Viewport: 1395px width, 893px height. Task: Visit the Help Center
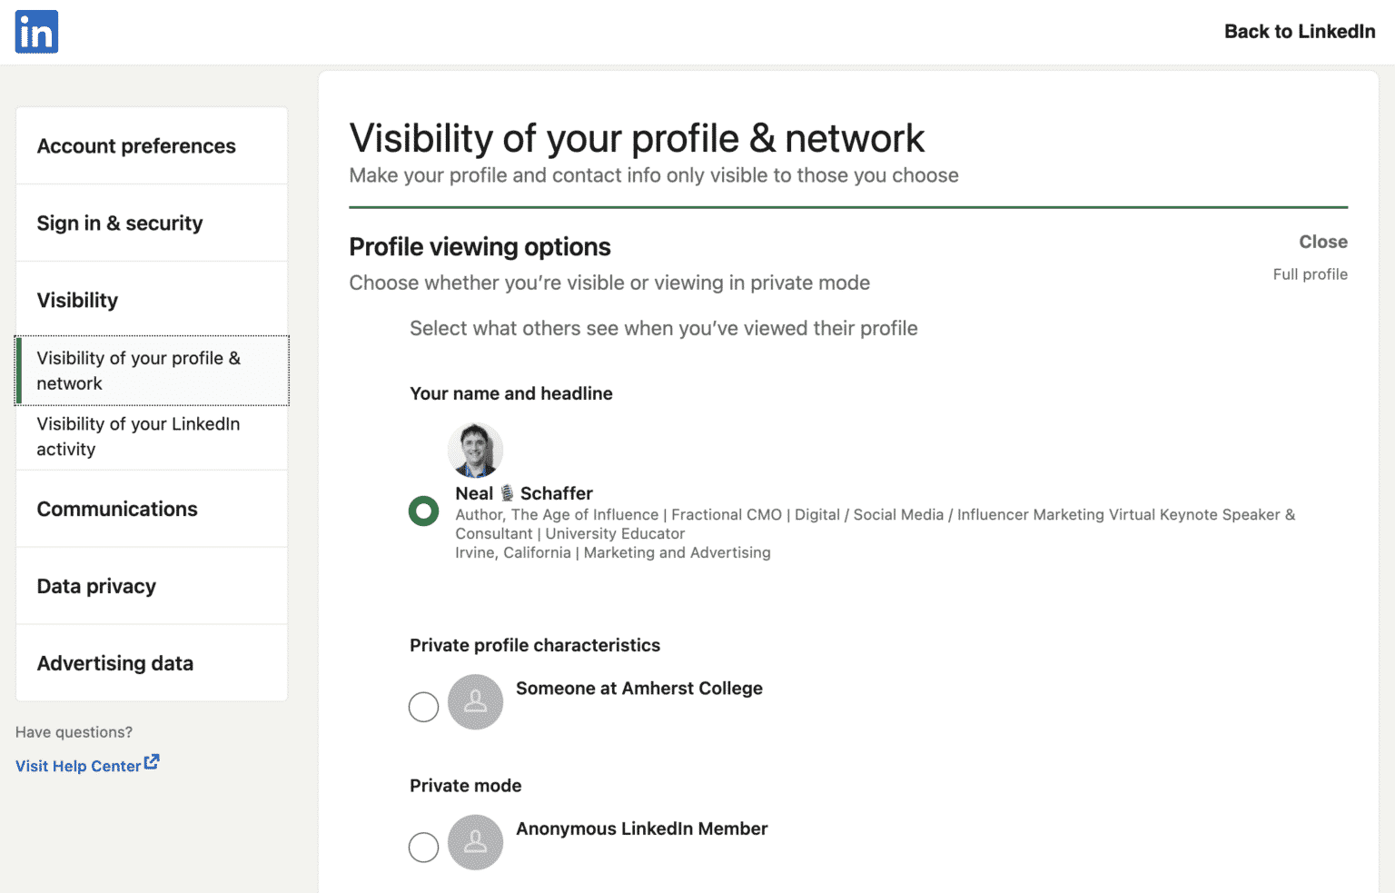coord(77,765)
